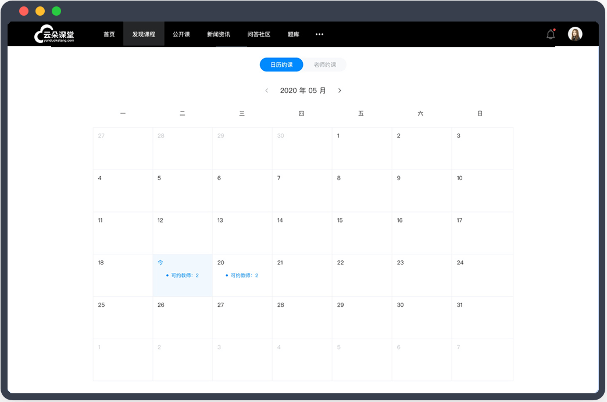Select the calendar cell for day 8
The width and height of the screenshot is (607, 402).
tap(362, 191)
